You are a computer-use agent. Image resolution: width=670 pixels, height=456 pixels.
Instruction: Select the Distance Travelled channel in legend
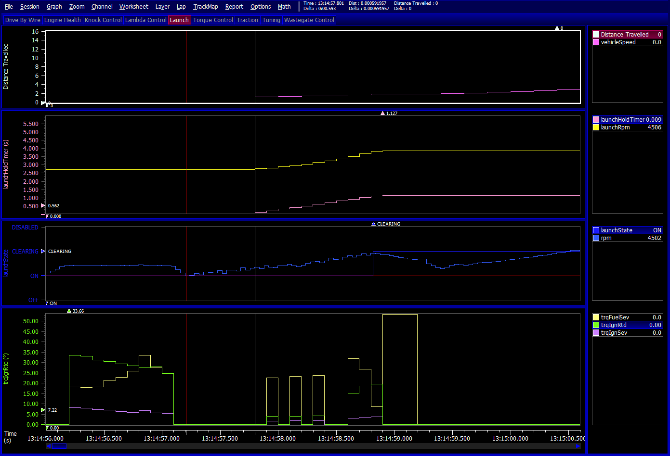624,35
